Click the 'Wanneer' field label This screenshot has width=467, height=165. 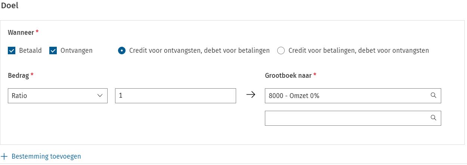click(x=21, y=33)
